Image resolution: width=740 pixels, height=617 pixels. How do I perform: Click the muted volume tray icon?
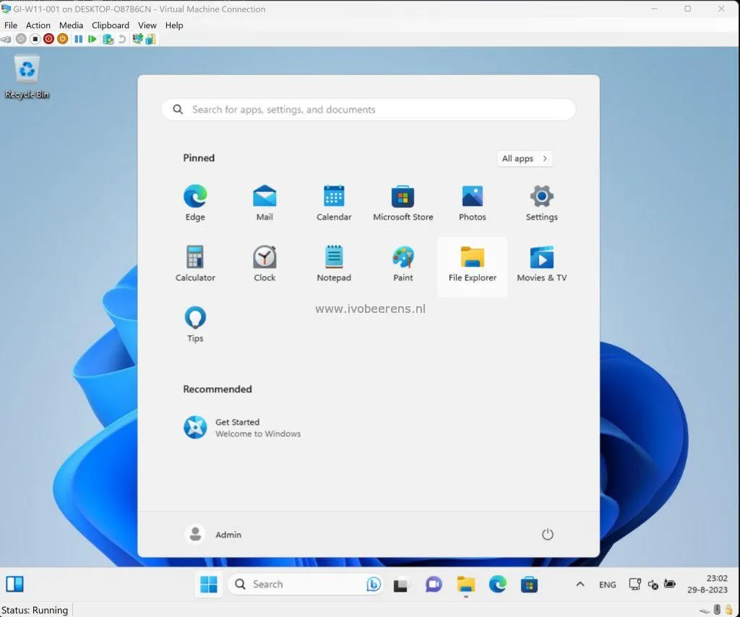coord(653,584)
